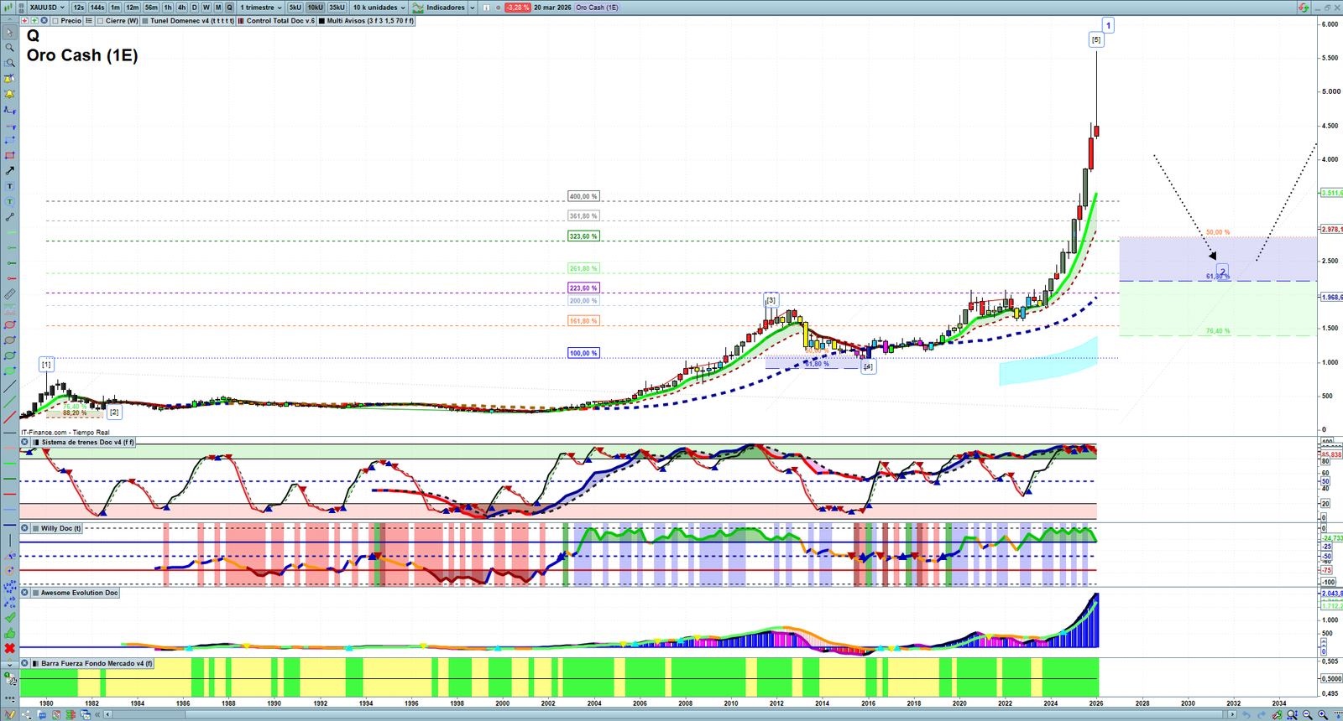Image resolution: width=1343 pixels, height=721 pixels.
Task: Open the 10 k unidades dropdown
Action: coord(379,8)
